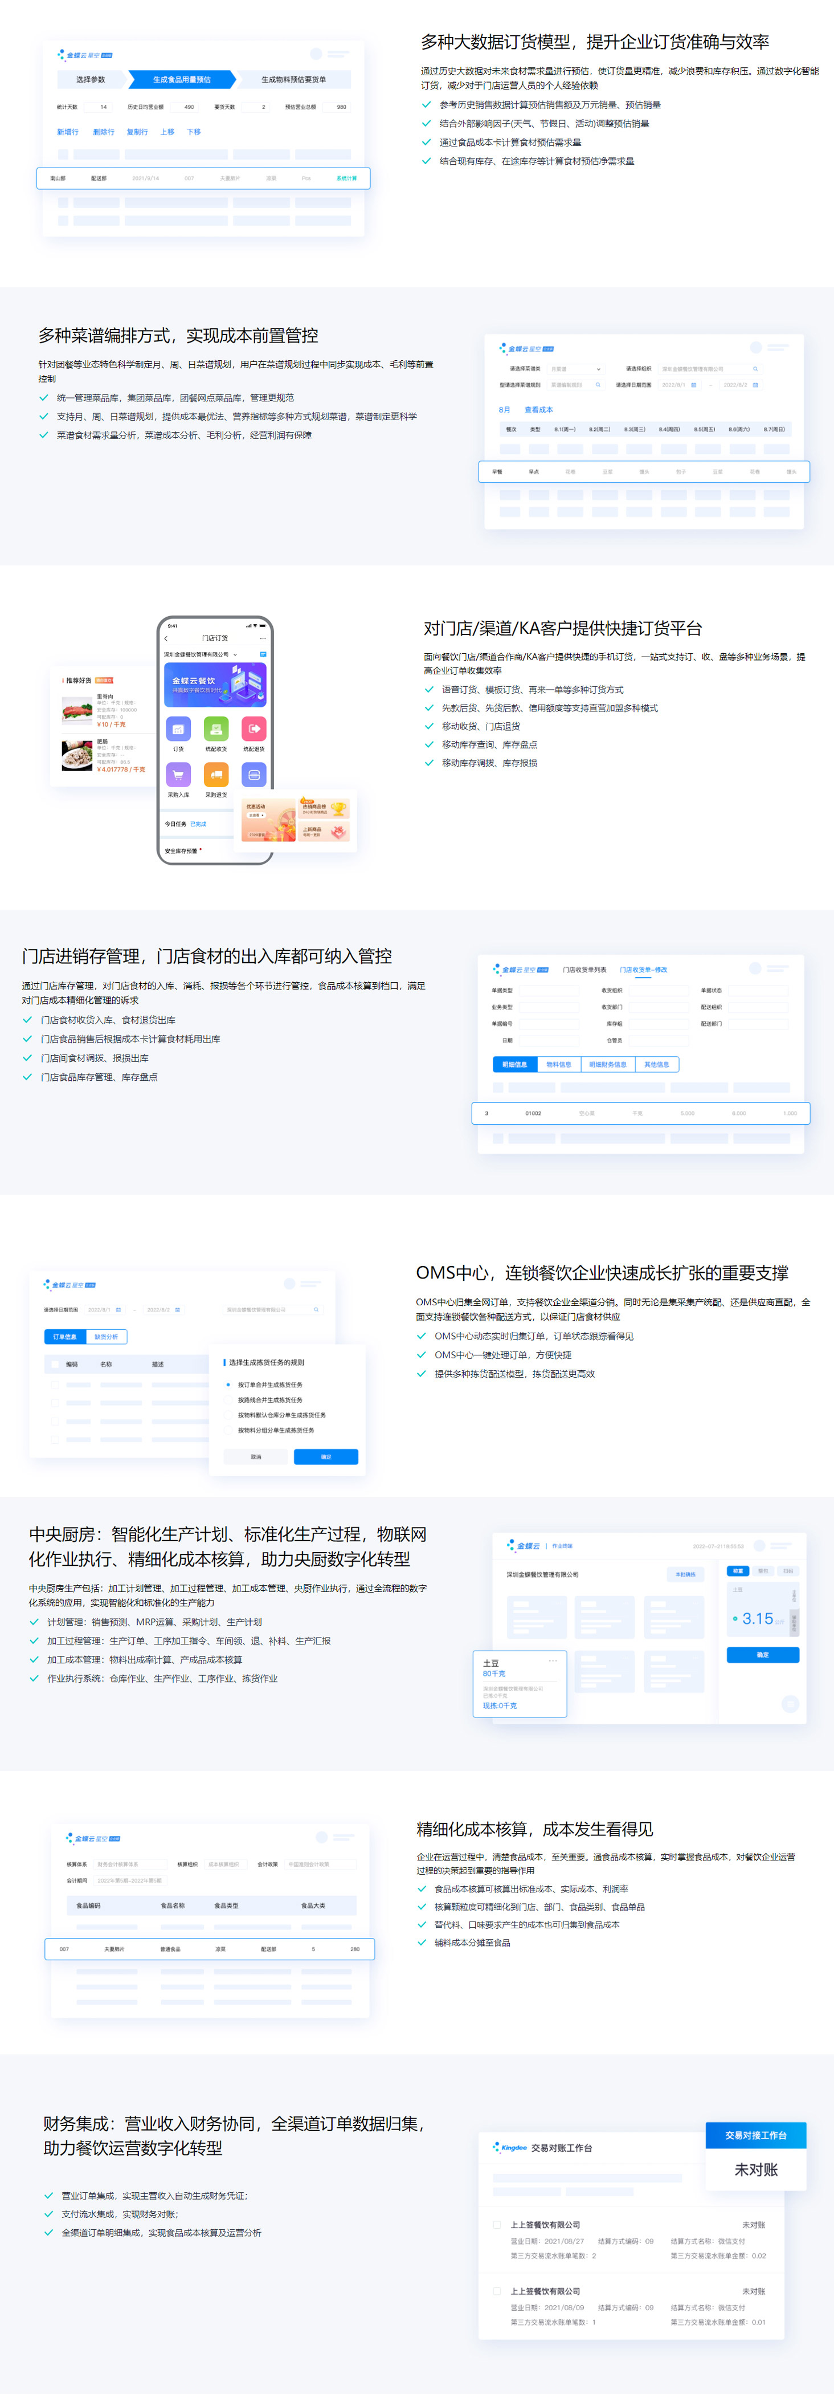Open 采购入库 shopping cart icon
The width and height of the screenshot is (834, 2394).
[178, 774]
